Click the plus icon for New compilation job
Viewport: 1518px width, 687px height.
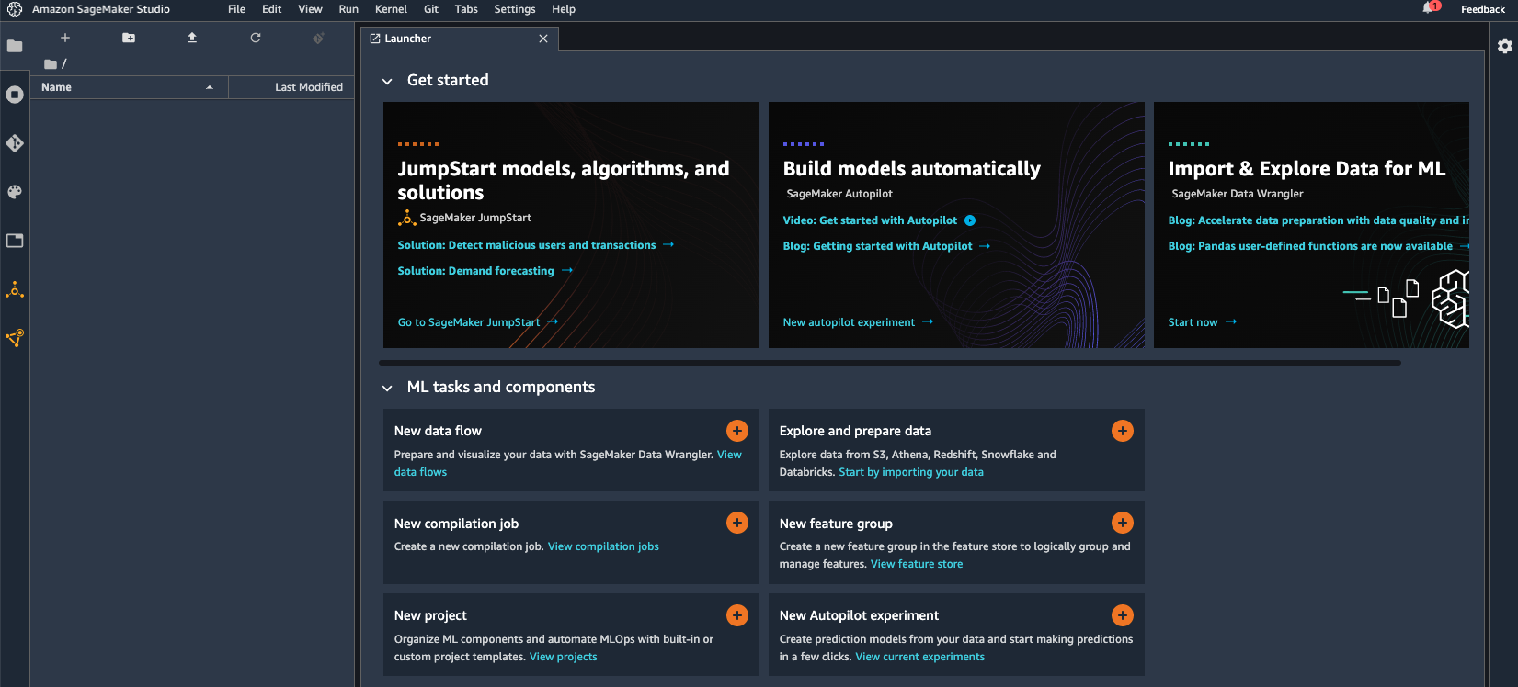point(737,523)
